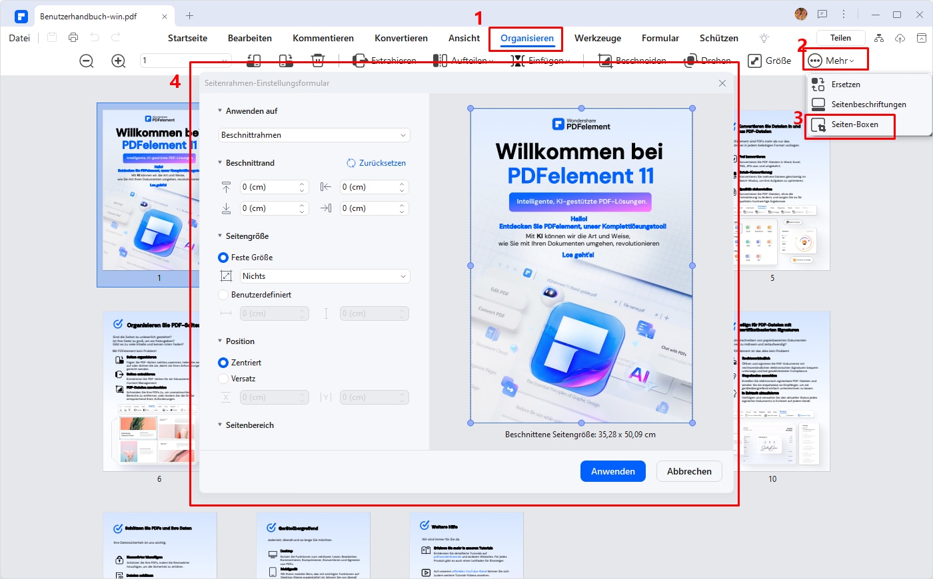Click the archive box icon at top right
Screen dimensions: 933x579
click(921, 38)
